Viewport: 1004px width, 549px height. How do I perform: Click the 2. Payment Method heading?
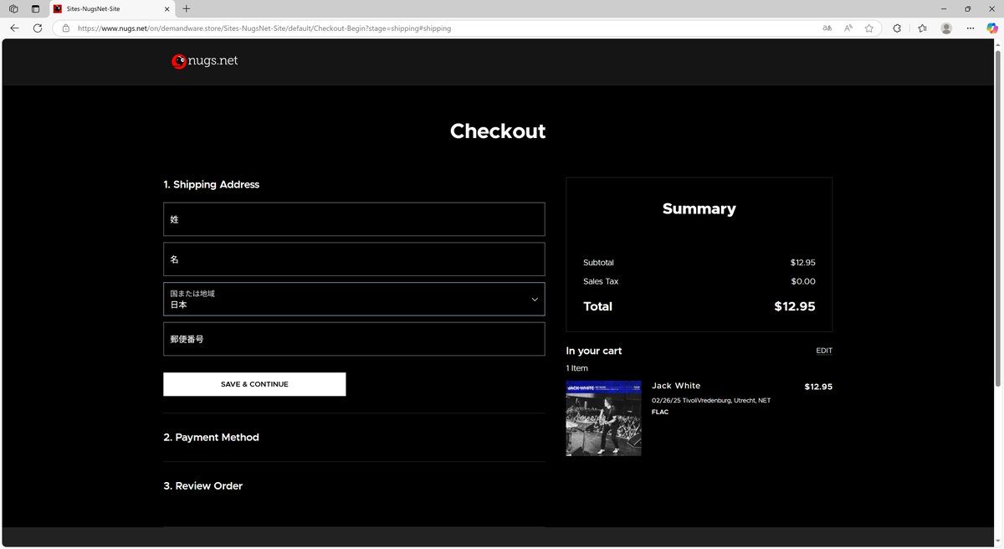211,437
